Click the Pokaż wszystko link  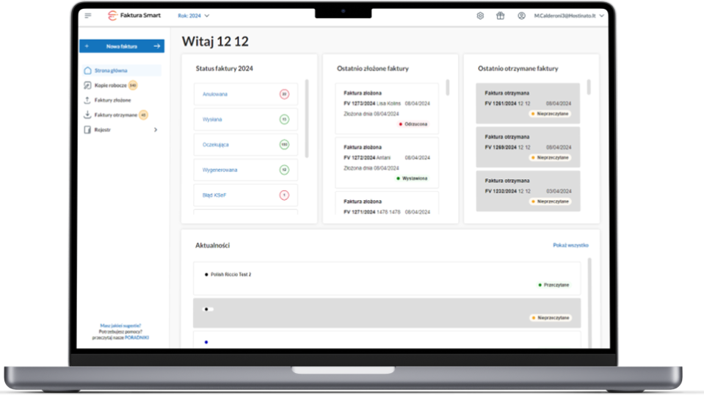(570, 245)
